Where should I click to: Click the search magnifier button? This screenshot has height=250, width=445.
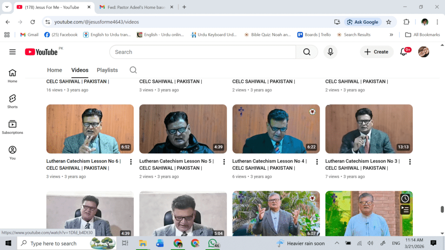coord(307,52)
